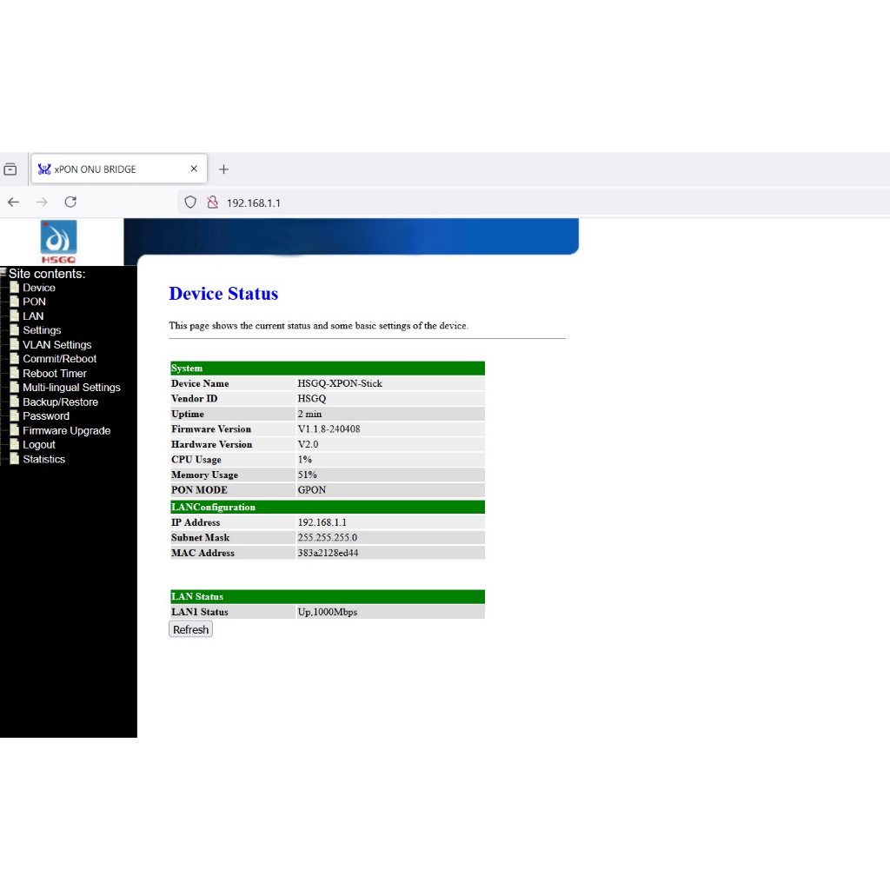890x890 pixels.
Task: Click the insecure connection padlock icon
Action: [x=211, y=203]
